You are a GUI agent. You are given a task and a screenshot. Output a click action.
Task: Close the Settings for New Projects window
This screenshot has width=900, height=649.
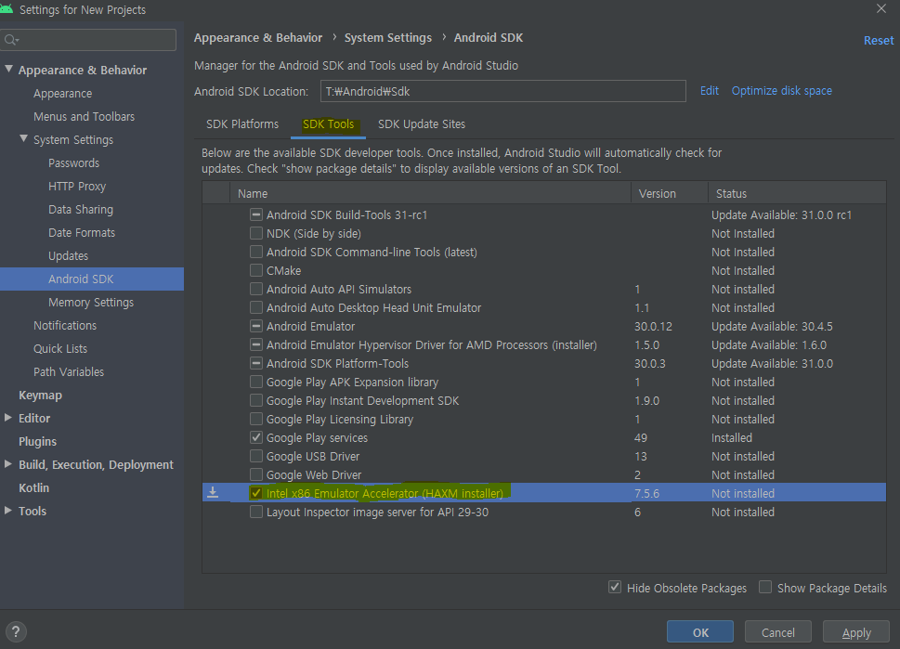pyautogui.click(x=881, y=8)
